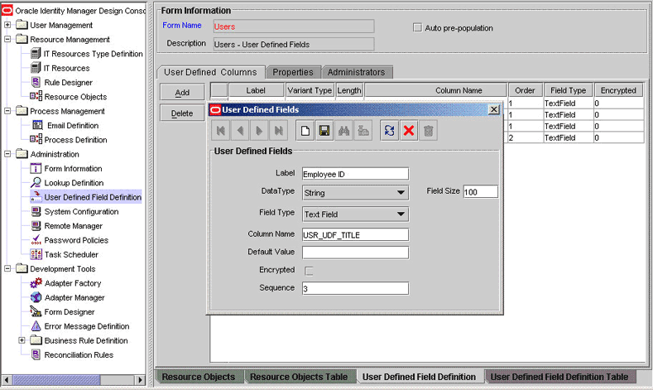The height and width of the screenshot is (390, 653).
Task: Collapse the Resource Management folder
Action: pyautogui.click(x=7, y=39)
